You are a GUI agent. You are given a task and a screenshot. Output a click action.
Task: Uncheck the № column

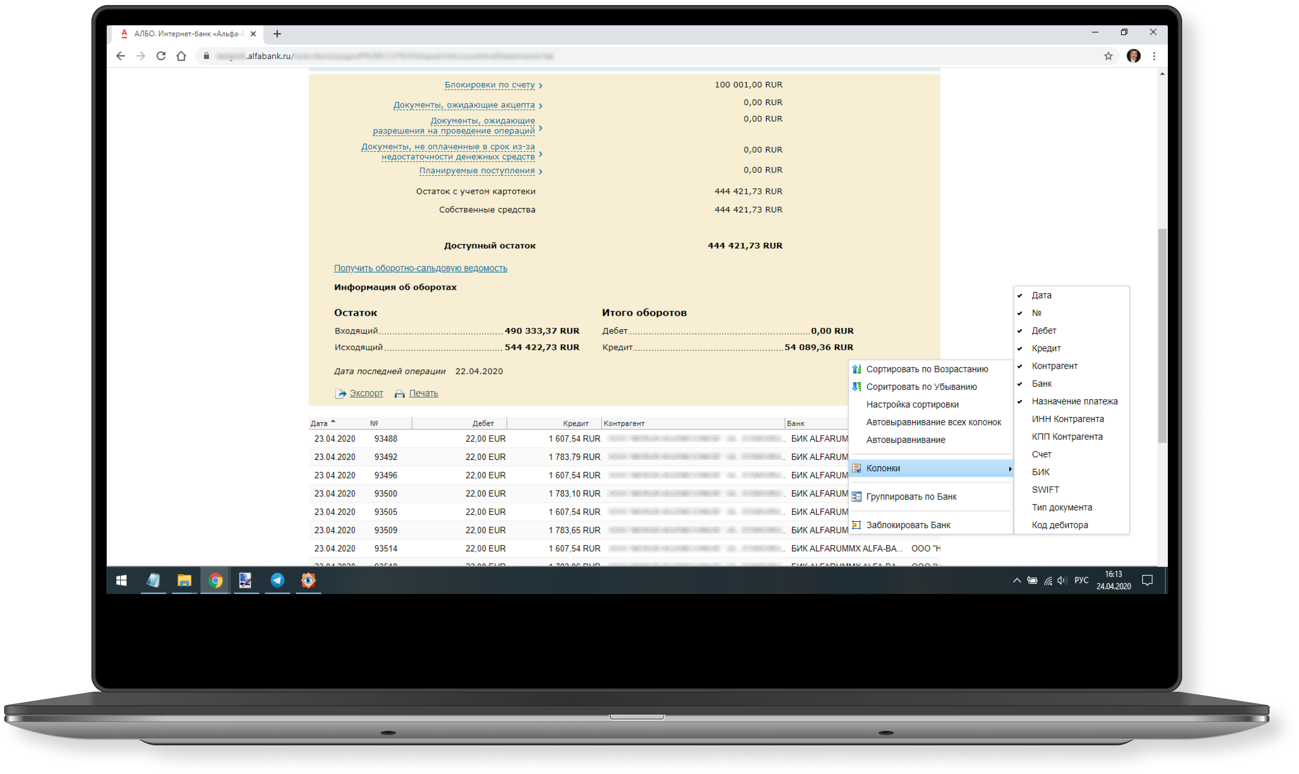tap(1071, 314)
